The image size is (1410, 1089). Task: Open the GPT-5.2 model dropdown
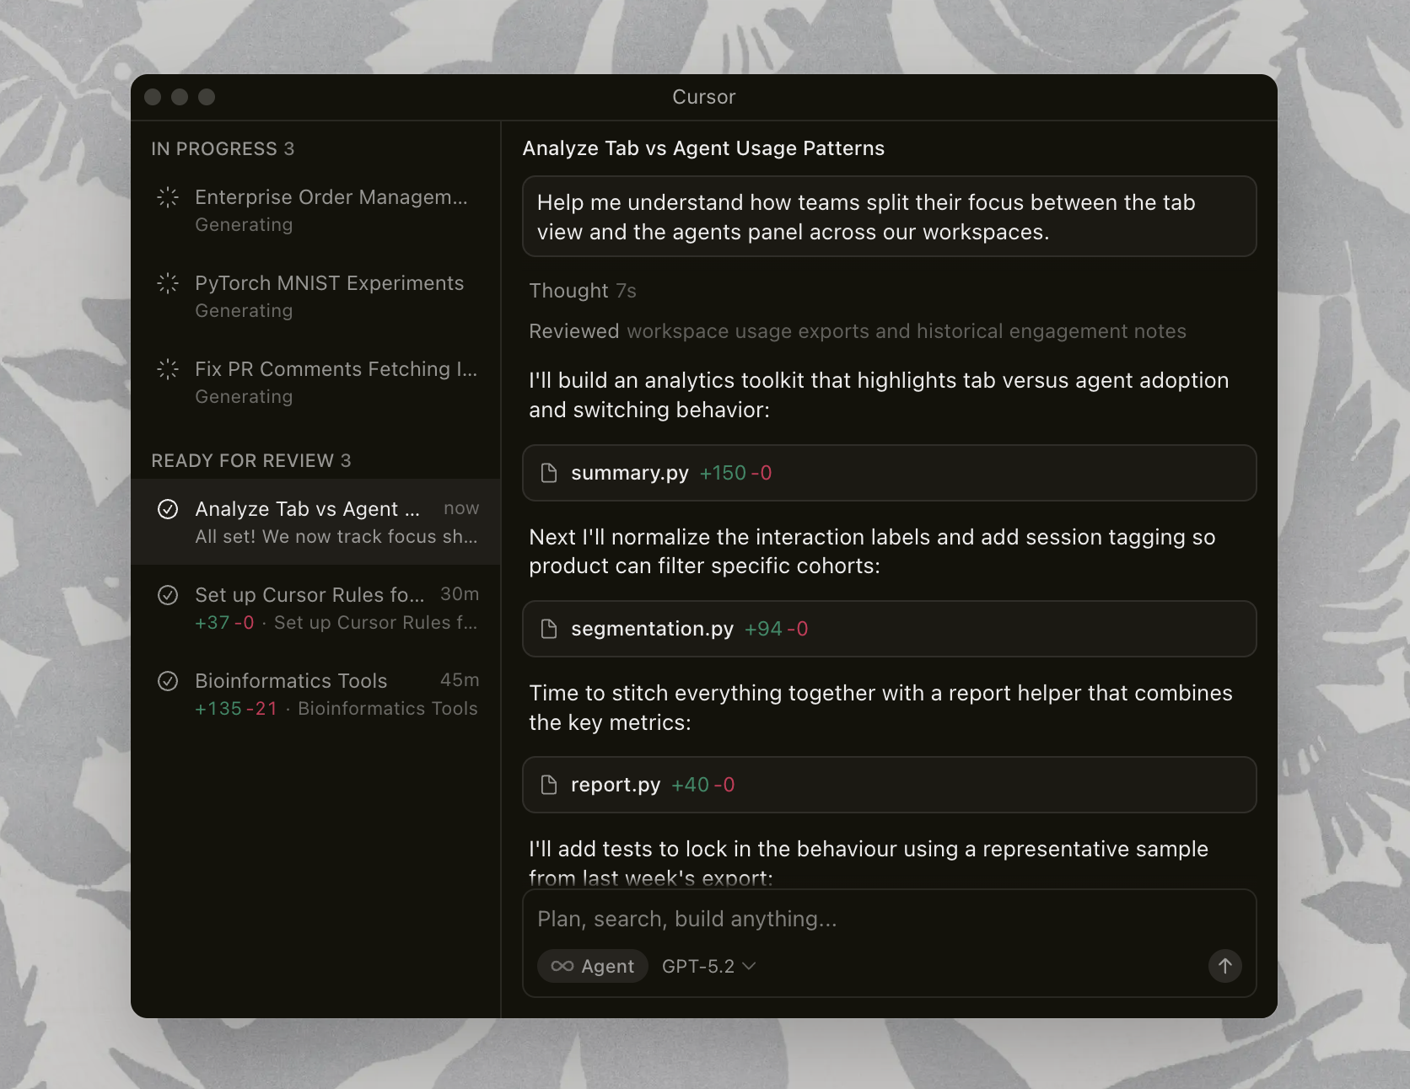click(708, 966)
